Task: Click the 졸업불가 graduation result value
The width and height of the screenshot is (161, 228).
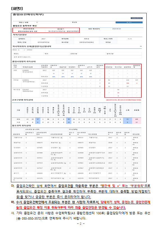Action: click(x=61, y=29)
